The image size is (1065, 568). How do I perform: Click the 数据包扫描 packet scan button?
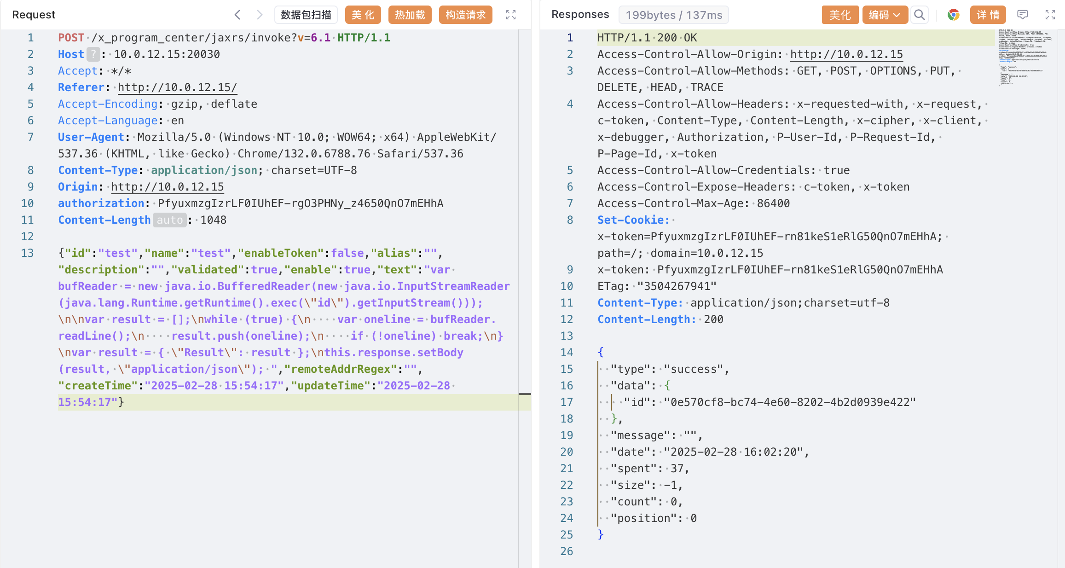[x=306, y=15]
